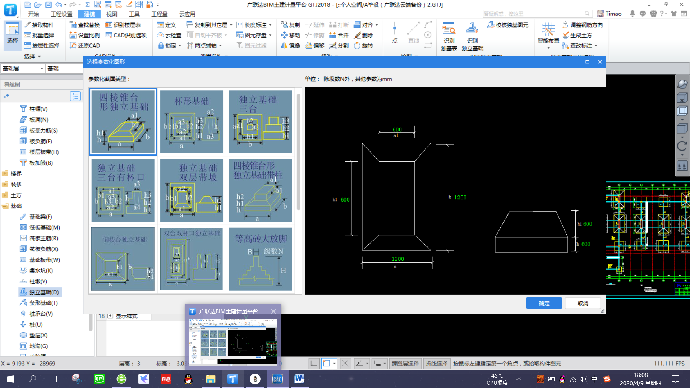Open File Explorer from Windows taskbar

(210, 379)
